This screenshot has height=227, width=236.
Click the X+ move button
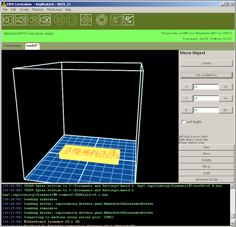(225, 87)
